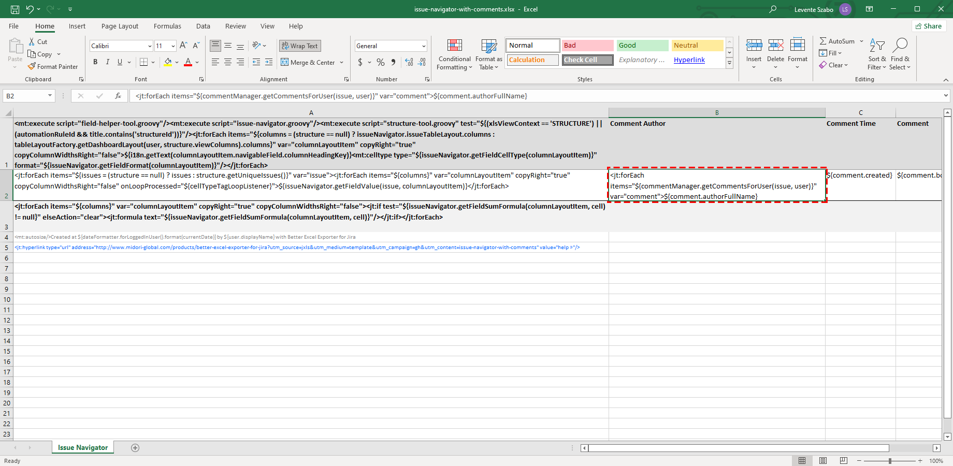Click the Insert Function fx icon
The image size is (953, 466).
pos(118,96)
